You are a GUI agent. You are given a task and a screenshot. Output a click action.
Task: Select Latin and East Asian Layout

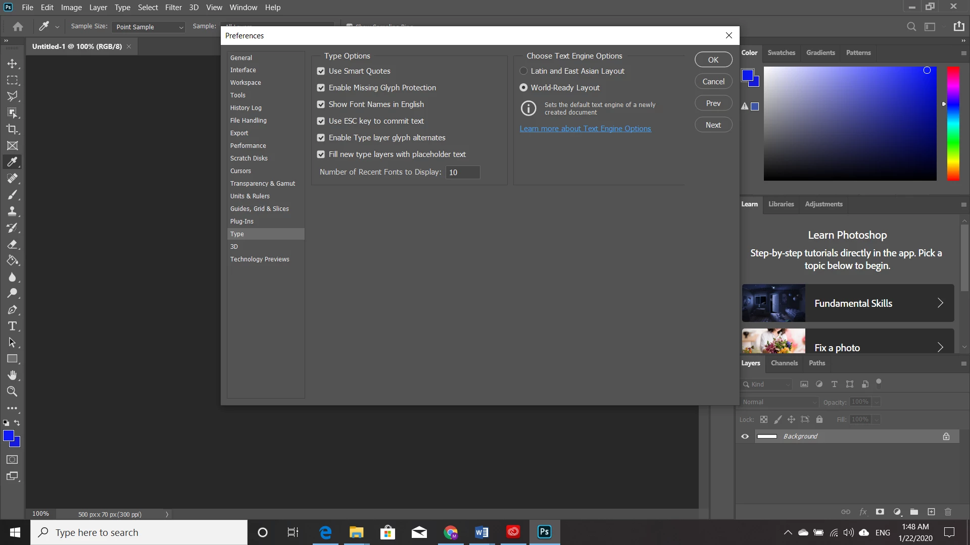523,71
